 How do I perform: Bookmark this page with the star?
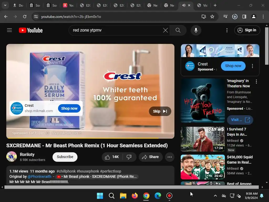coord(212,17)
